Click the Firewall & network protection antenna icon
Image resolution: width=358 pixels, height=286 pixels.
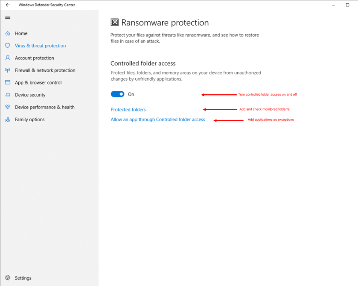click(7, 70)
